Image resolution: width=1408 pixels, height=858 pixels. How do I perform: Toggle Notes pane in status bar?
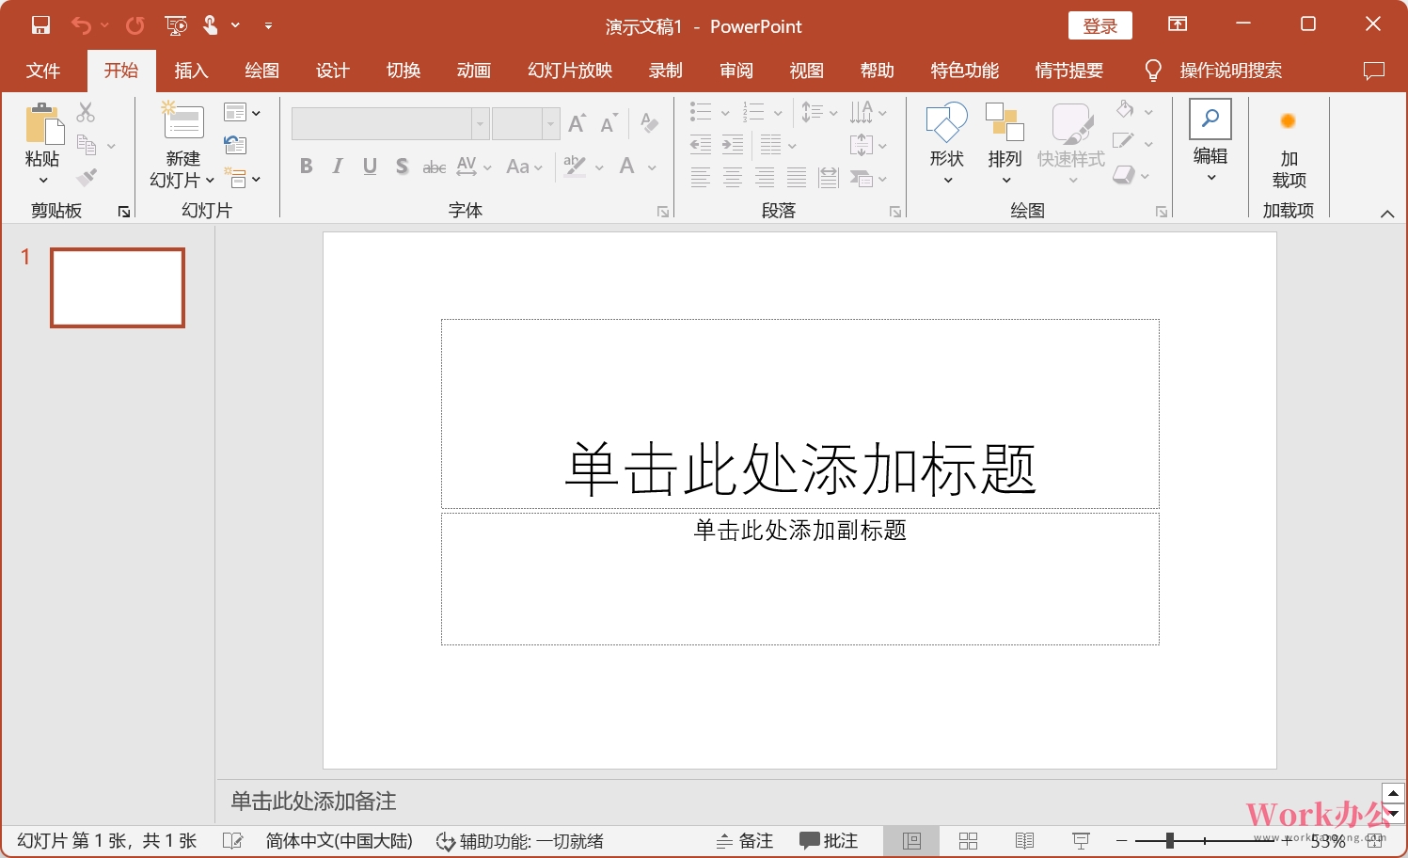pos(745,841)
